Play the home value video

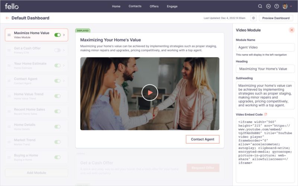[149, 93]
